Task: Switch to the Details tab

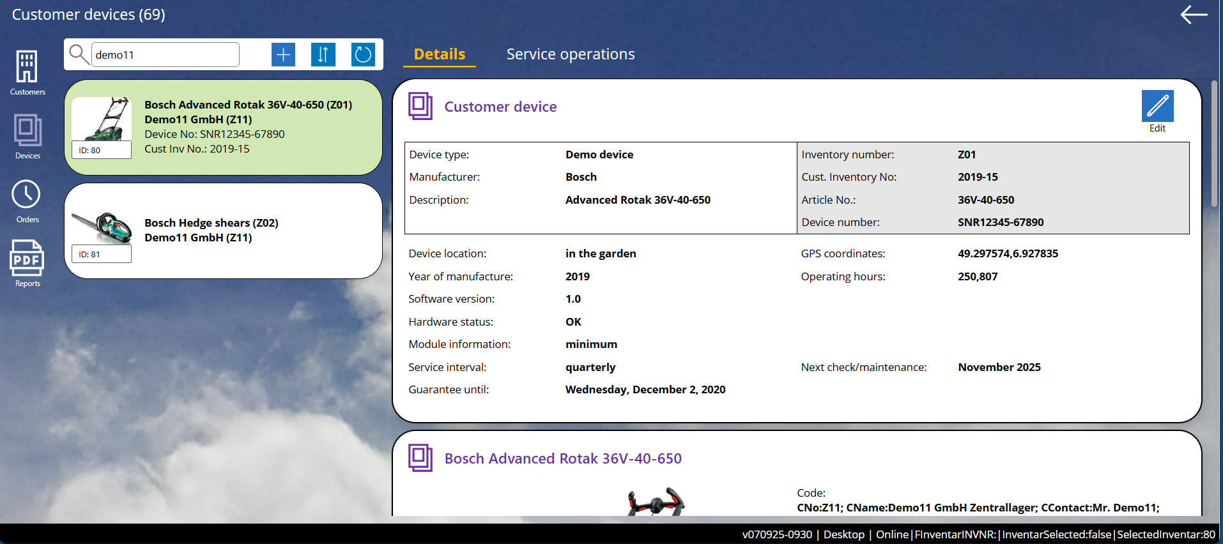Action: point(440,54)
